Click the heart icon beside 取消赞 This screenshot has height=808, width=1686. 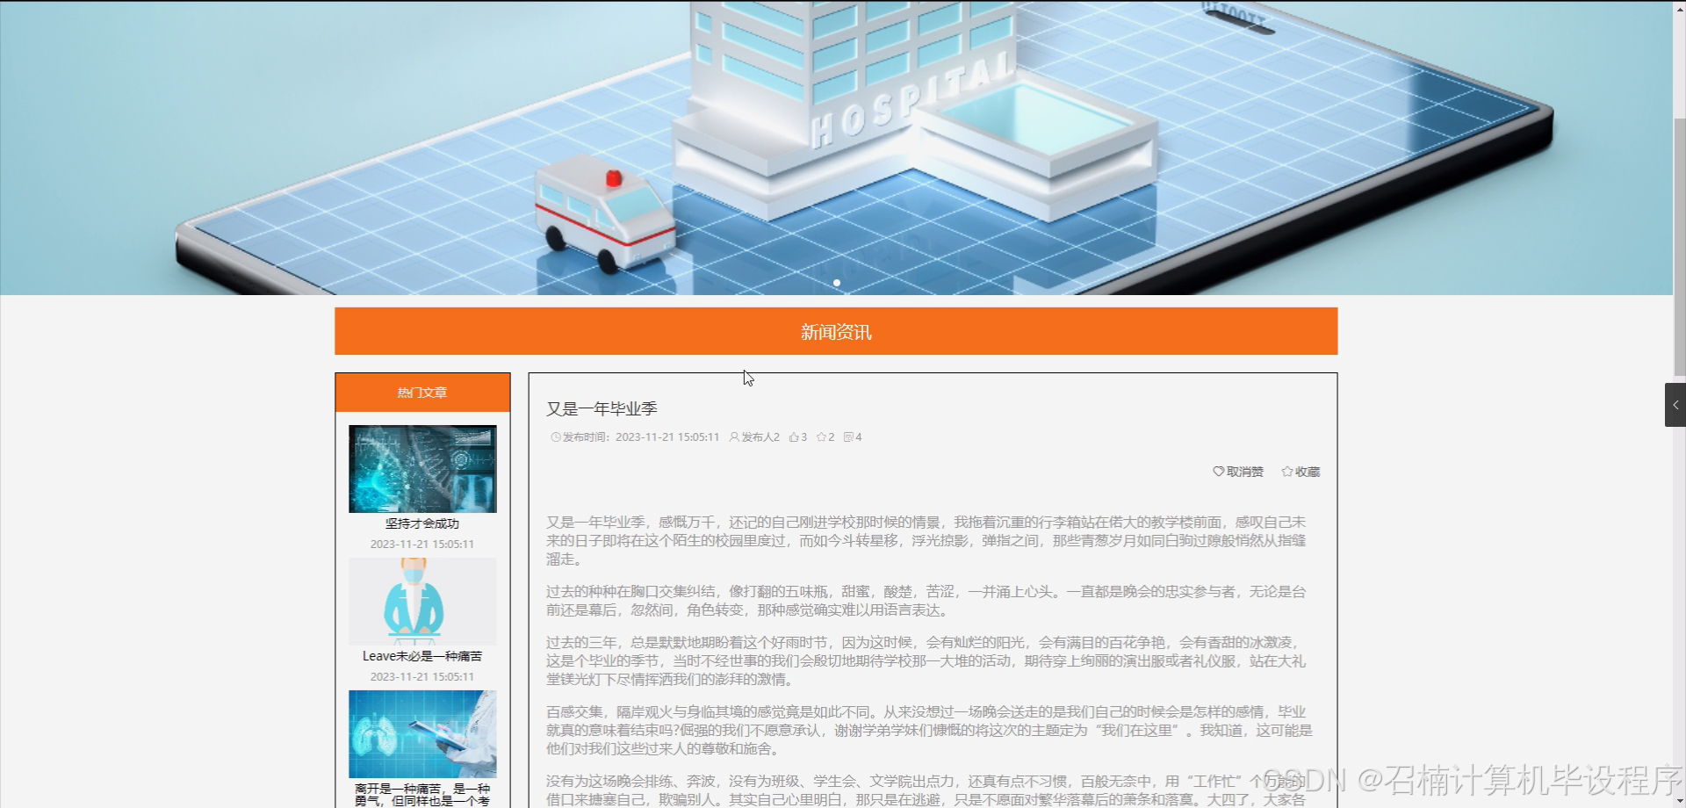click(1217, 471)
